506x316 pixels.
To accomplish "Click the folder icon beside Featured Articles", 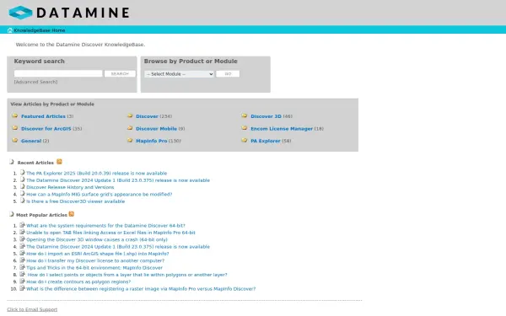I will click(x=15, y=115).
